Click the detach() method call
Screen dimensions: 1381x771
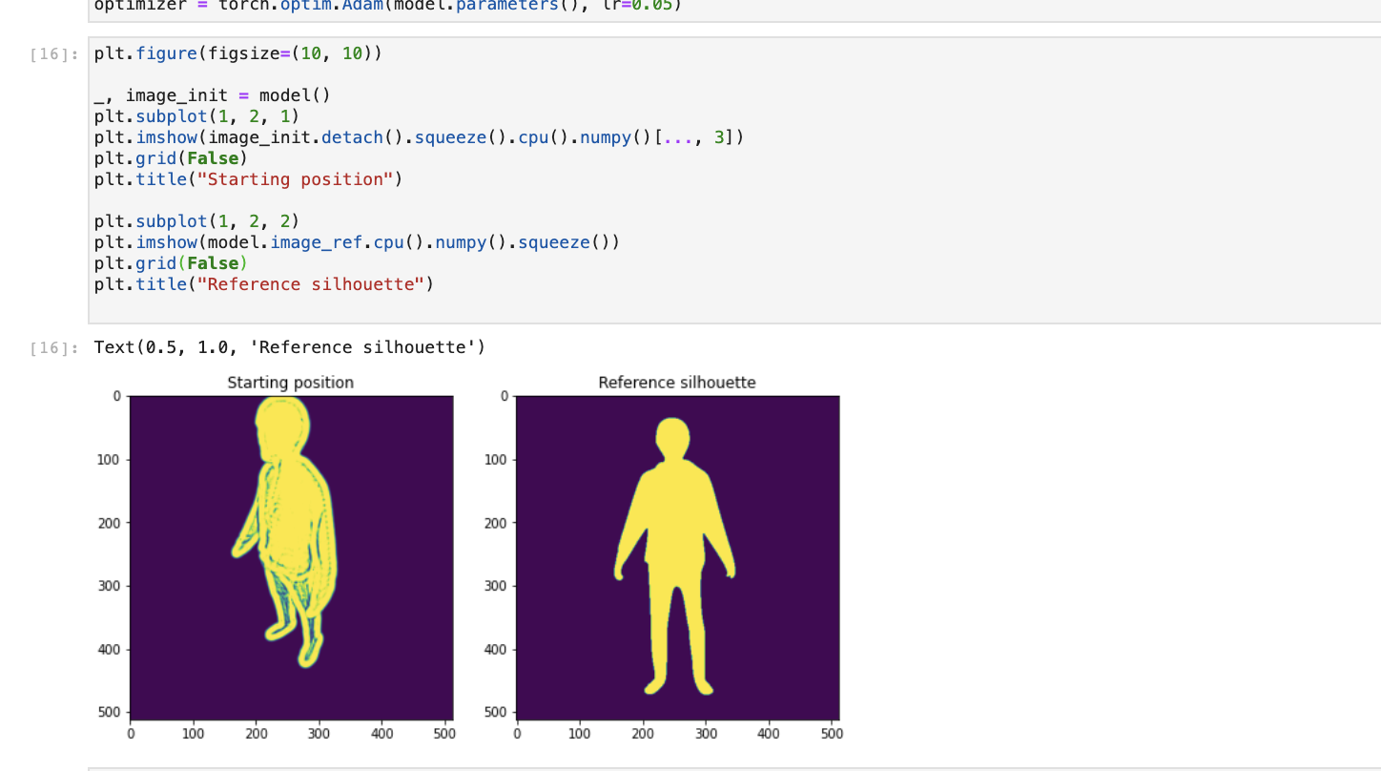coord(352,136)
